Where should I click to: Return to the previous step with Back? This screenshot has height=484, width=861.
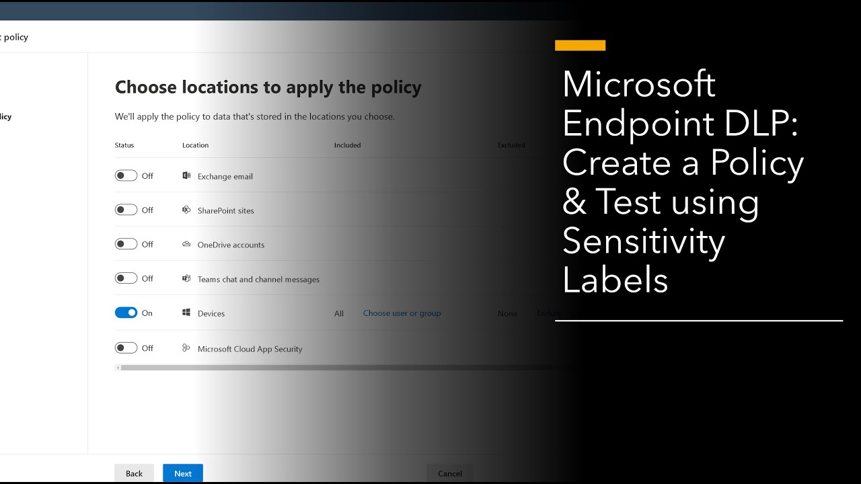(x=134, y=473)
